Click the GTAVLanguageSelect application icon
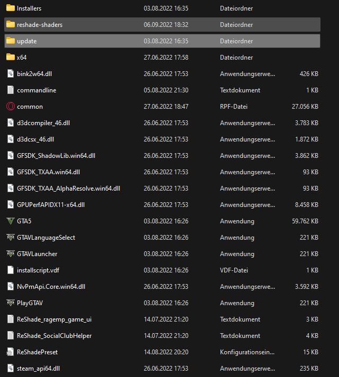339x377 pixels. (x=11, y=237)
